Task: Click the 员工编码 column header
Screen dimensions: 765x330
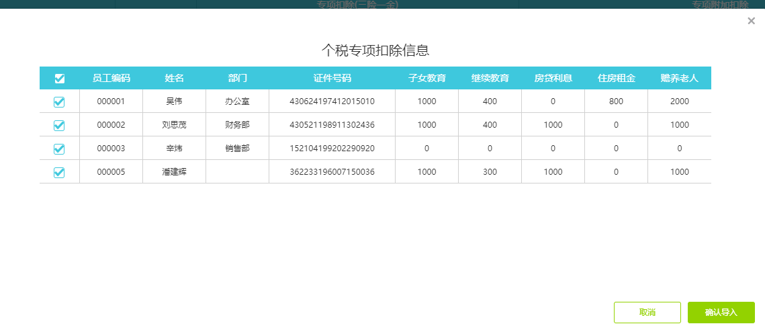Action: click(x=111, y=78)
